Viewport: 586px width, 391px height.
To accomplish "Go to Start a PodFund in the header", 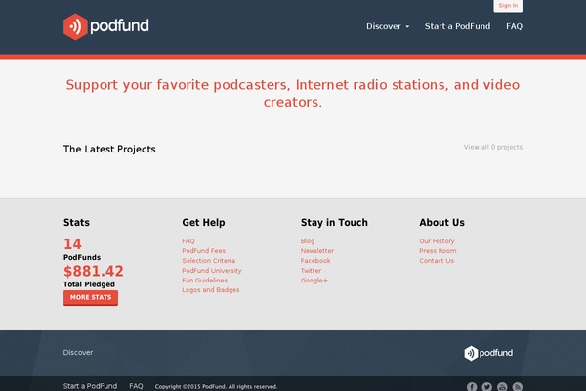I will click(x=457, y=26).
